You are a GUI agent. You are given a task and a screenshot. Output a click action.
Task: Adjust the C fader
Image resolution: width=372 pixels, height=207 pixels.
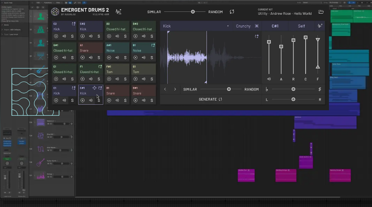[x=306, y=37]
